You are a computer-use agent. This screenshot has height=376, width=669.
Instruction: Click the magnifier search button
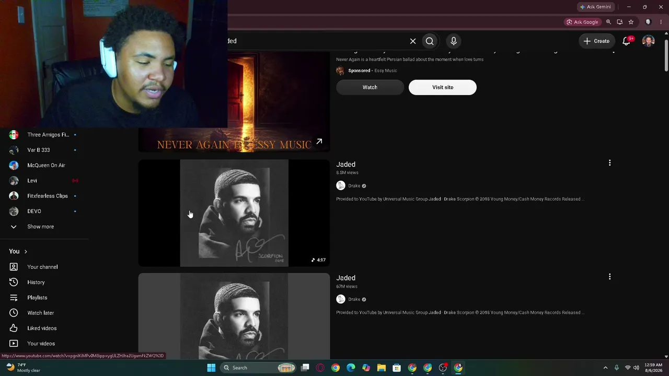tap(430, 41)
